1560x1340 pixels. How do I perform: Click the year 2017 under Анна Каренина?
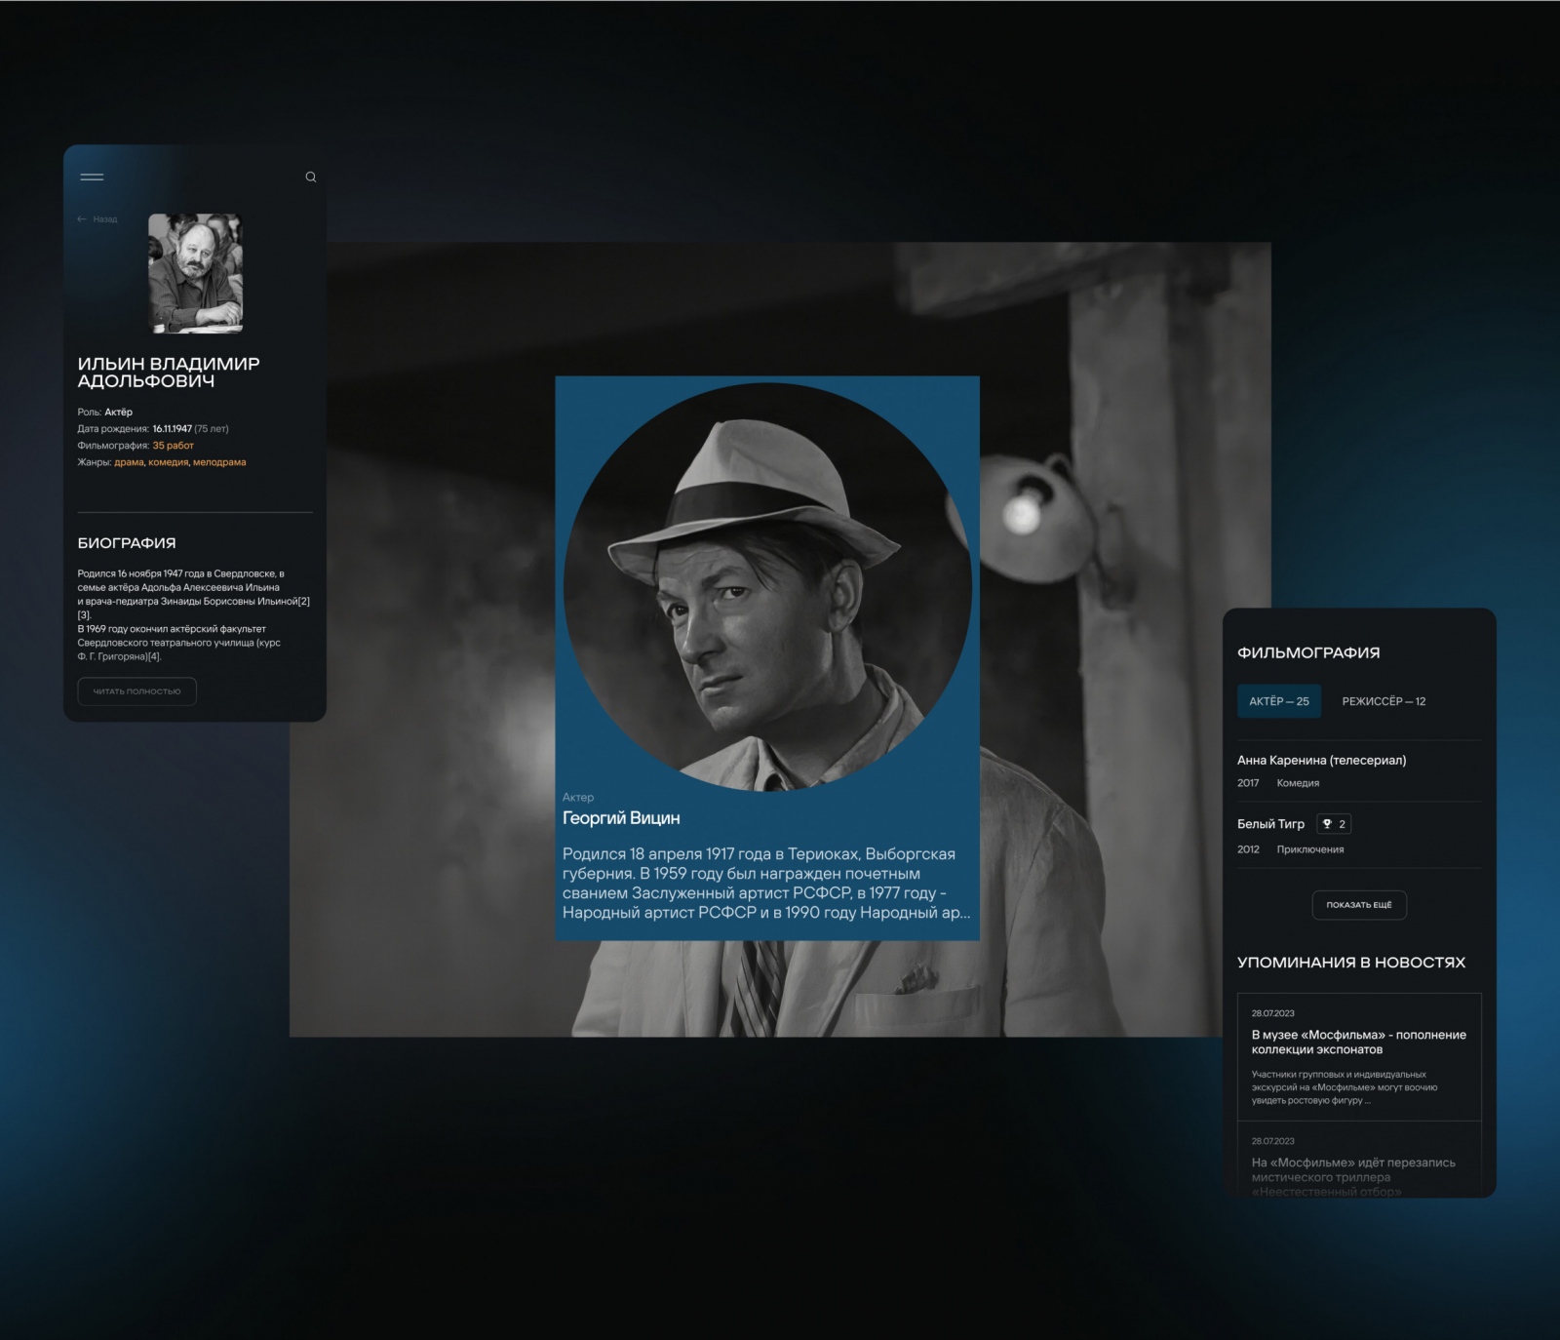coord(1248,783)
